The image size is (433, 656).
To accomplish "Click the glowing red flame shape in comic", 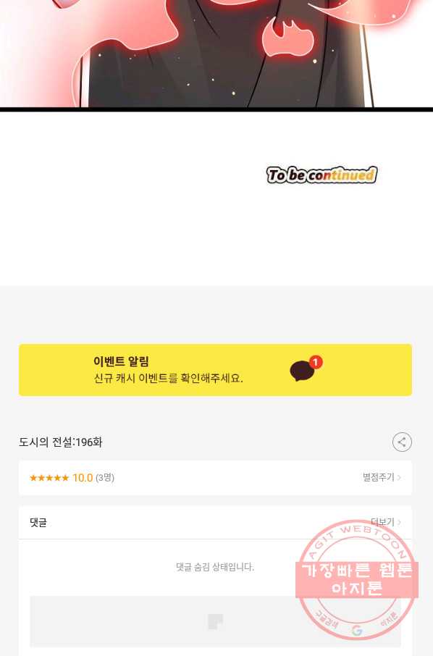I will (x=288, y=37).
